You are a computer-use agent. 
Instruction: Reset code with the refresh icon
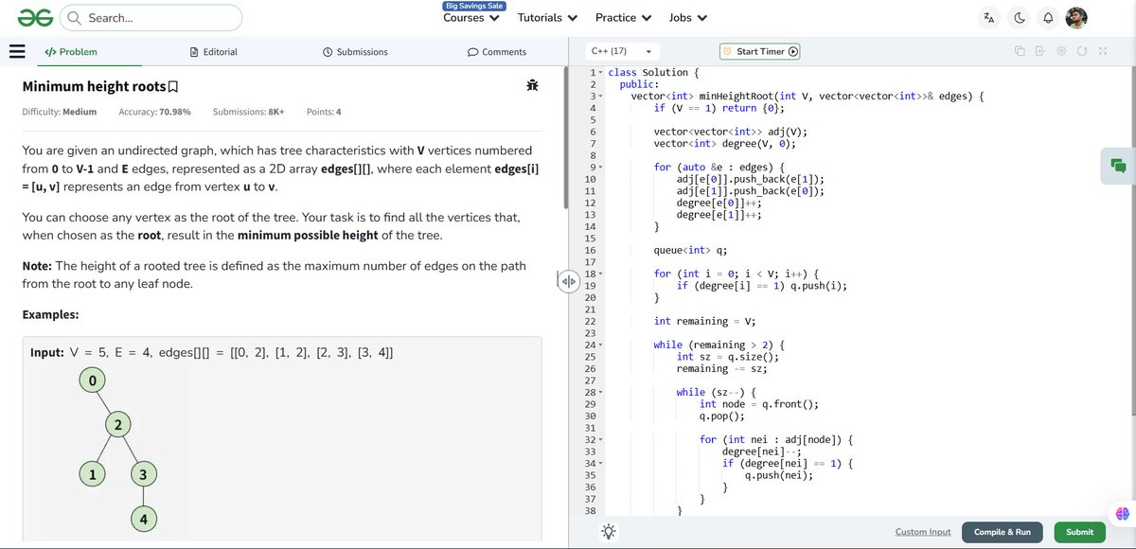pyautogui.click(x=1082, y=51)
